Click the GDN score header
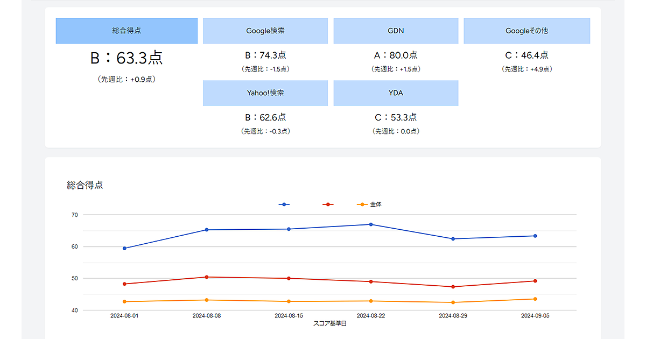 pos(396,31)
